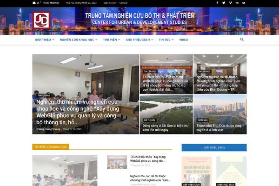Click the banner title Trung Tâm Nghiên Cứu Đô Thị
Viewport: 279px width, 186px height.
pyautogui.click(x=139, y=16)
